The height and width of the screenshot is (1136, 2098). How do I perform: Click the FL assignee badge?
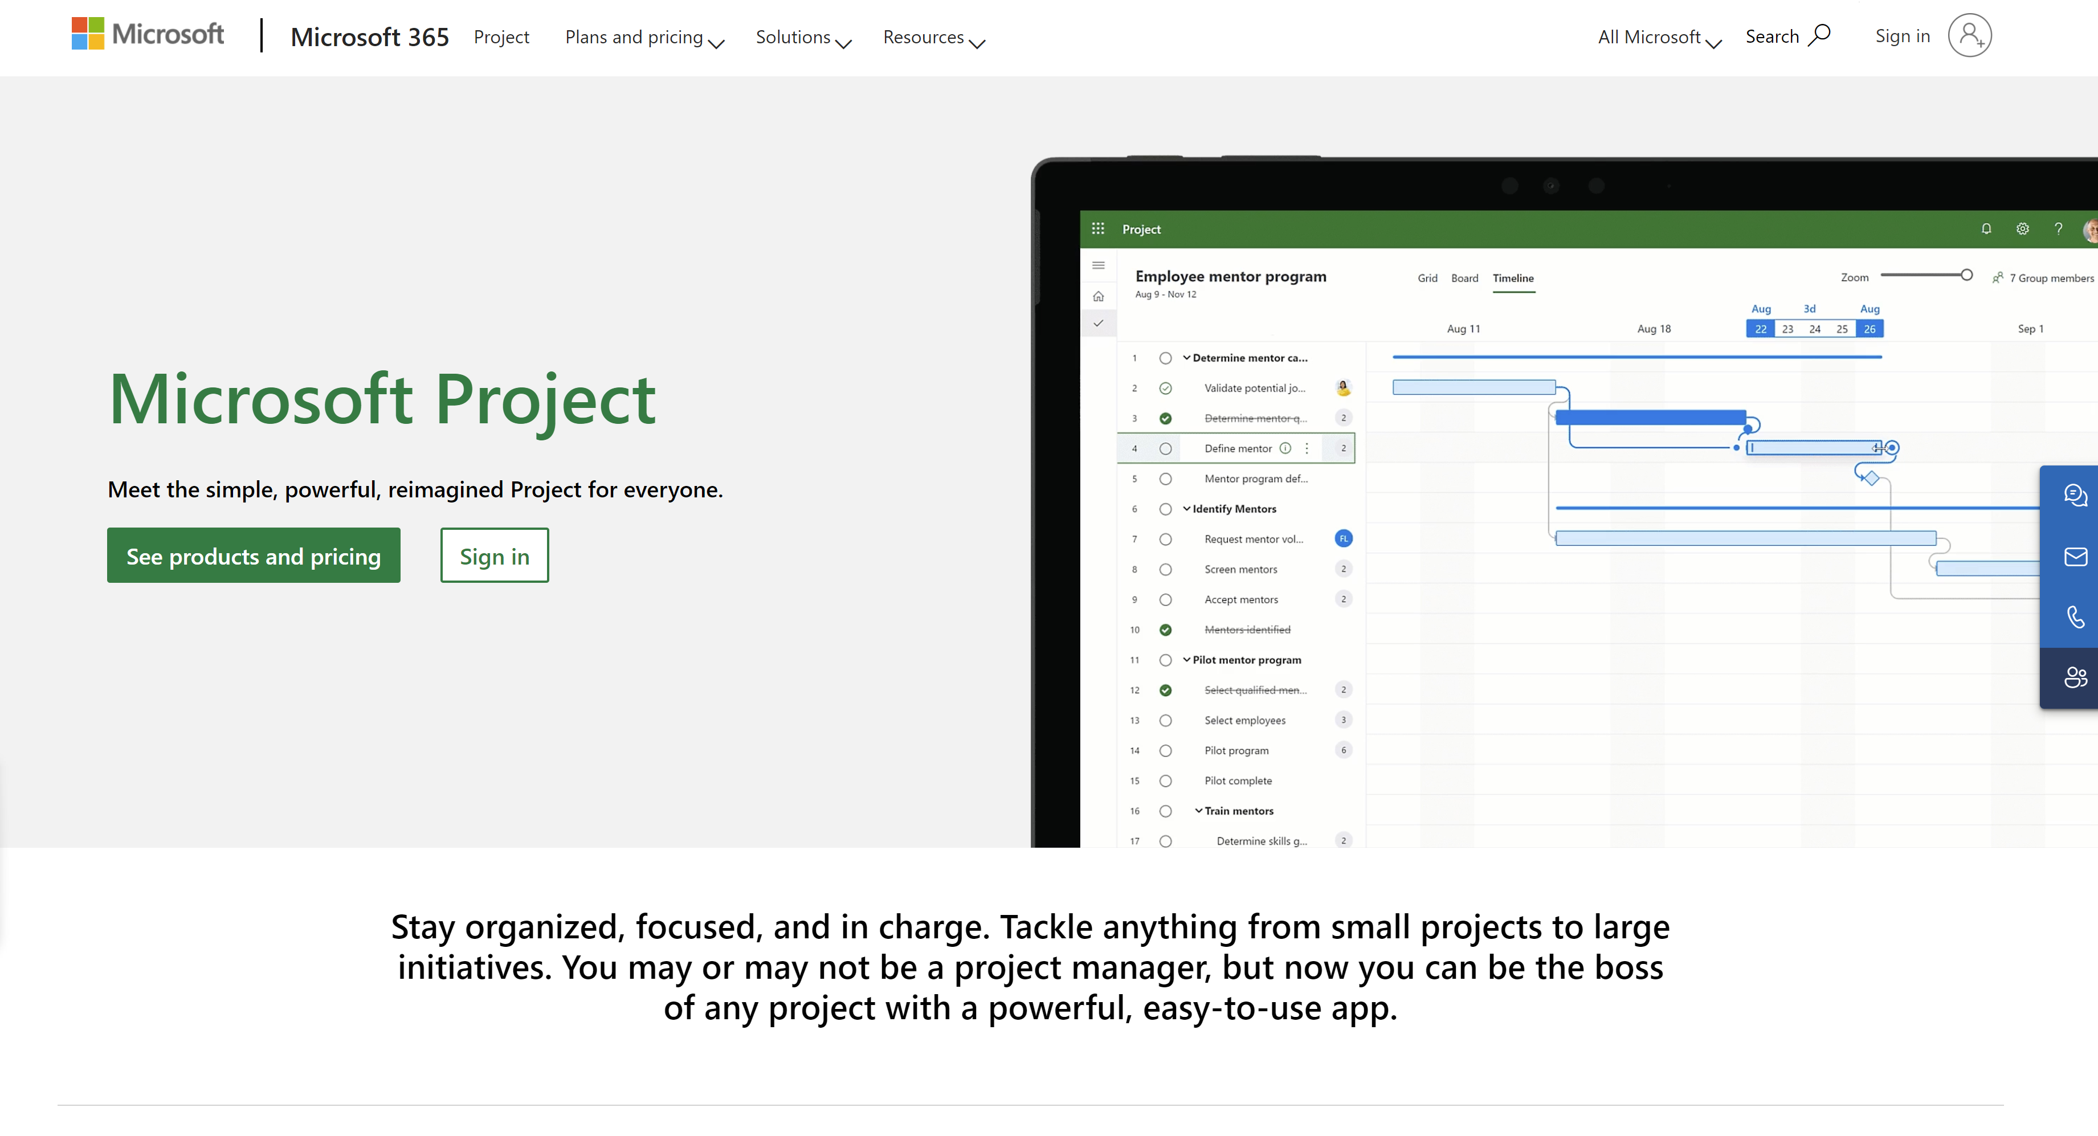[1344, 538]
